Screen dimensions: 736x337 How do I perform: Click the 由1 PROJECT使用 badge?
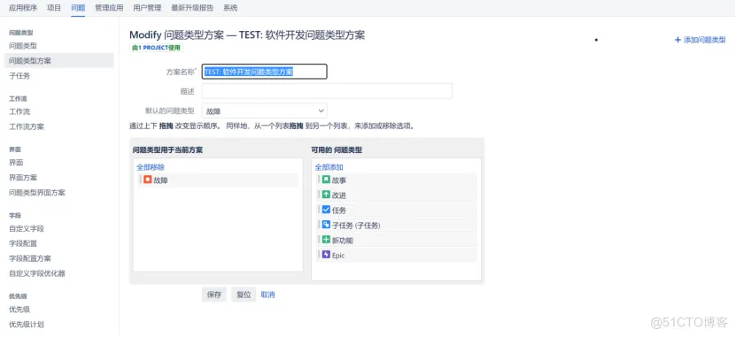pos(156,48)
